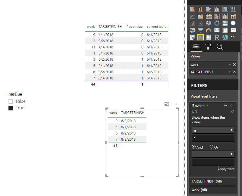Open Focus mode for the selected table
Viewport: 242px width, 196px height.
click(x=166, y=104)
